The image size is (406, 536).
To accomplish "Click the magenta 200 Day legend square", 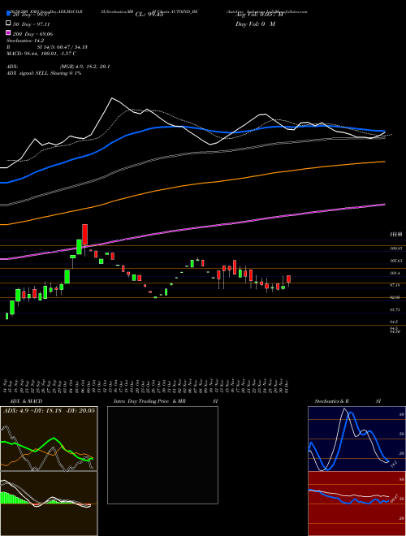I will point(8,33).
